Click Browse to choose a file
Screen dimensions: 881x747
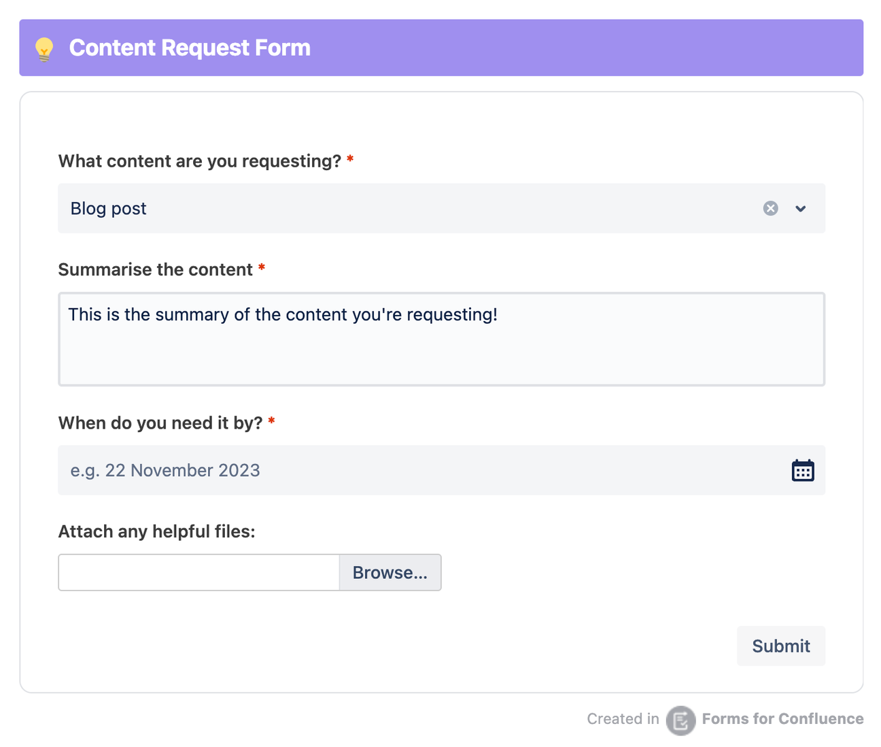coord(390,572)
